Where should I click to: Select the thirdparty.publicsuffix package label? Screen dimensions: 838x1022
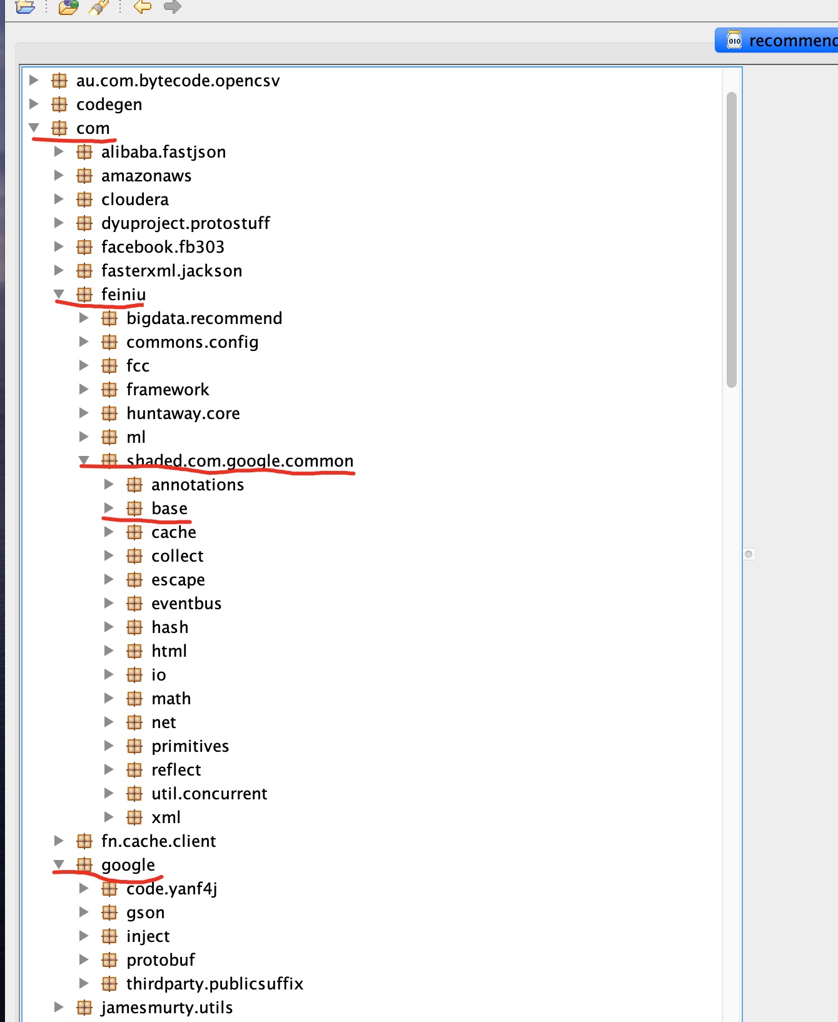pos(215,984)
